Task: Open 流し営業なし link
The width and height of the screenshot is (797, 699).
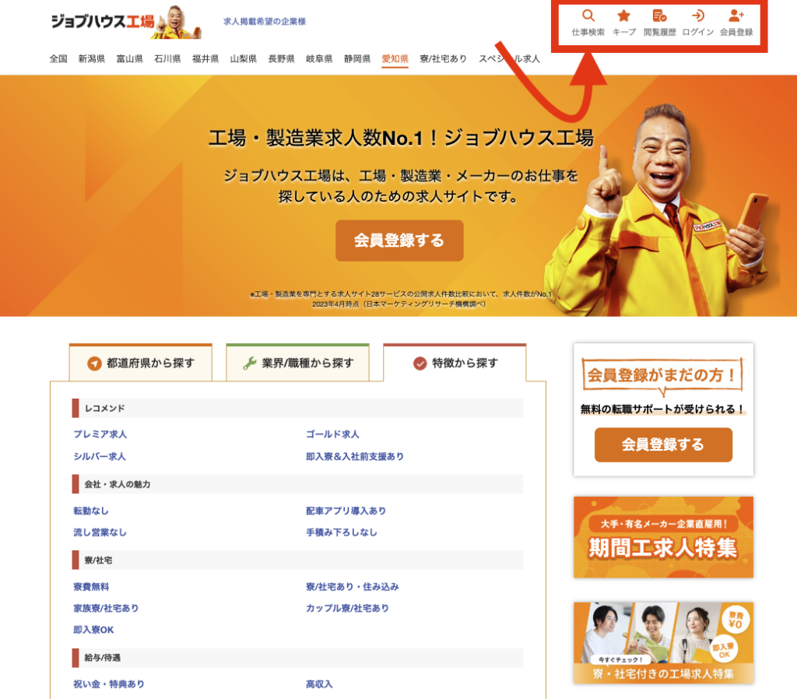Action: click(100, 532)
